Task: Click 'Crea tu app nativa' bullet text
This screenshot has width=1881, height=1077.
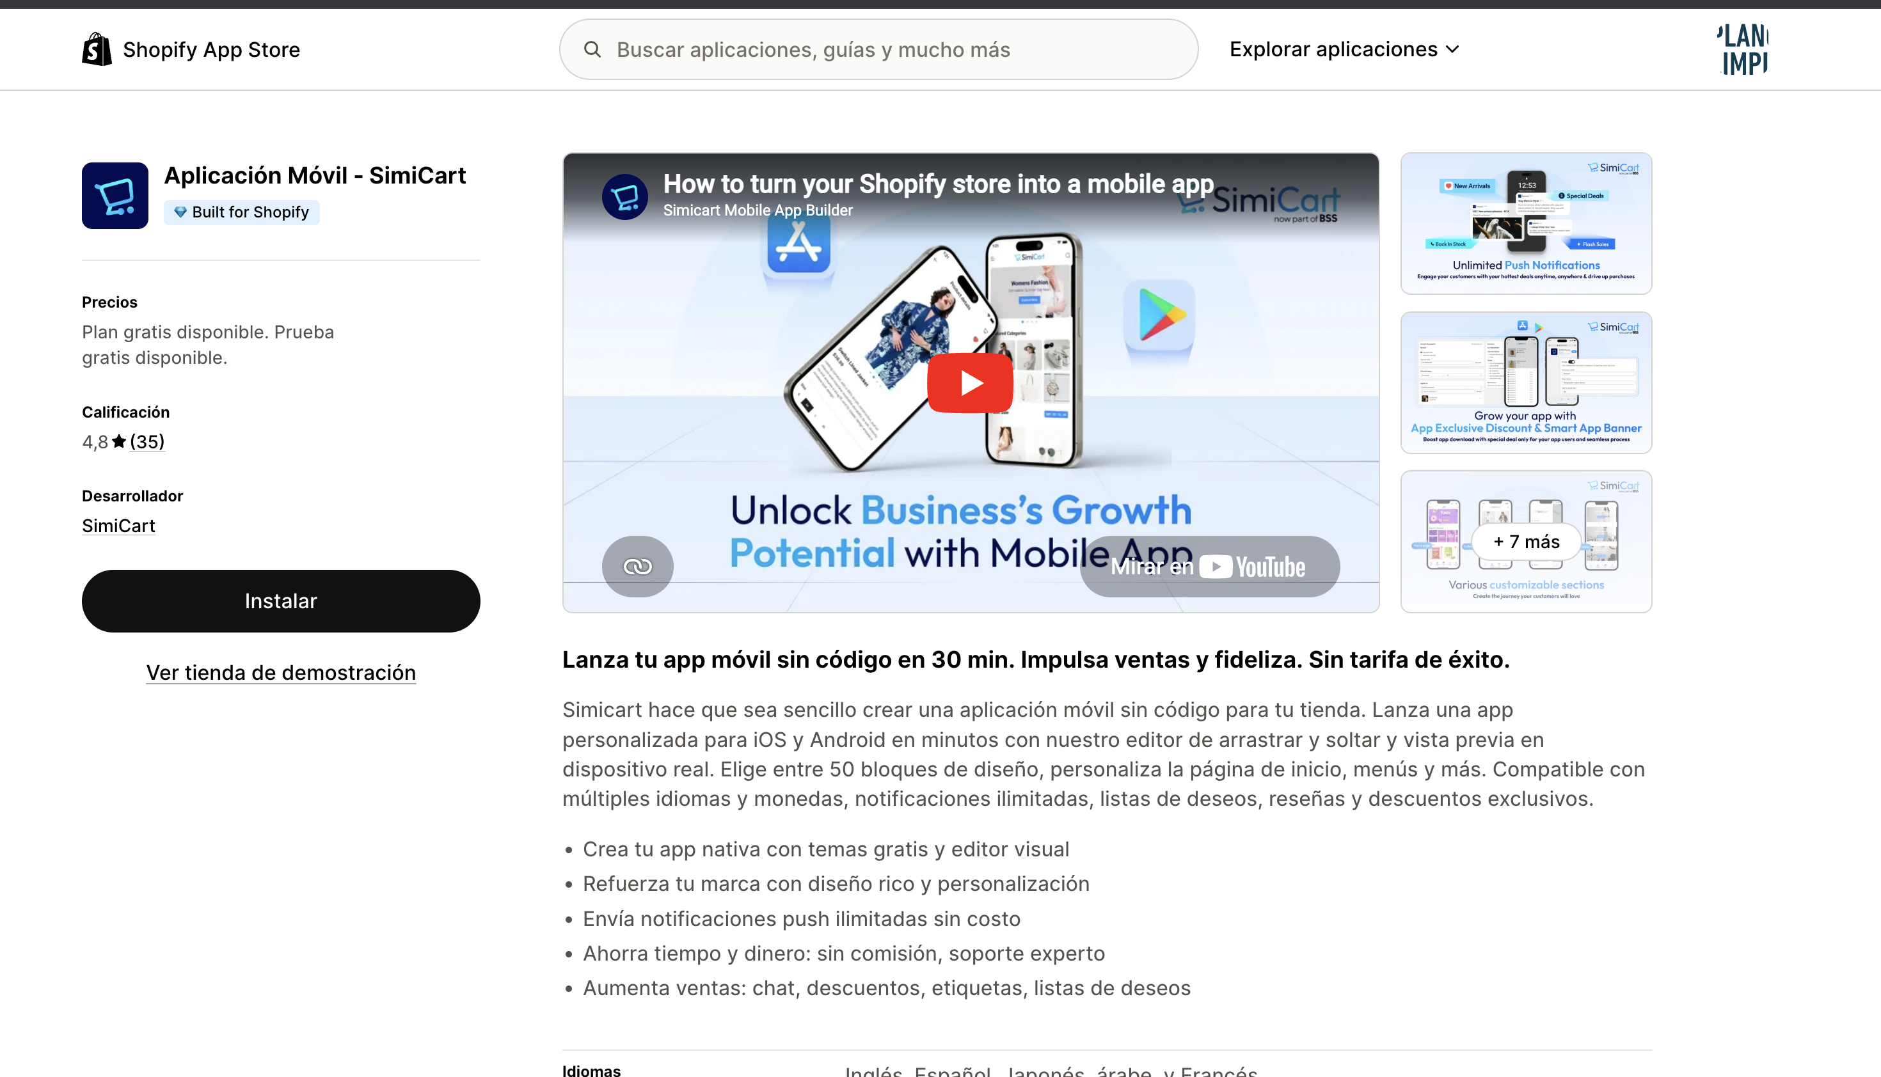Action: [826, 849]
